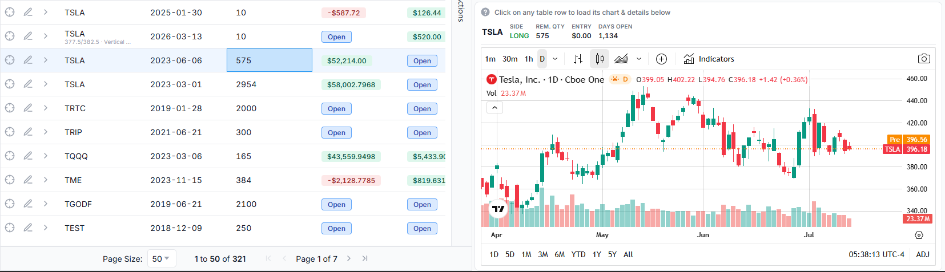Screen dimensions: 945x272
Task: Edit the TSLA 2023-06-06 row
Action: [27, 60]
